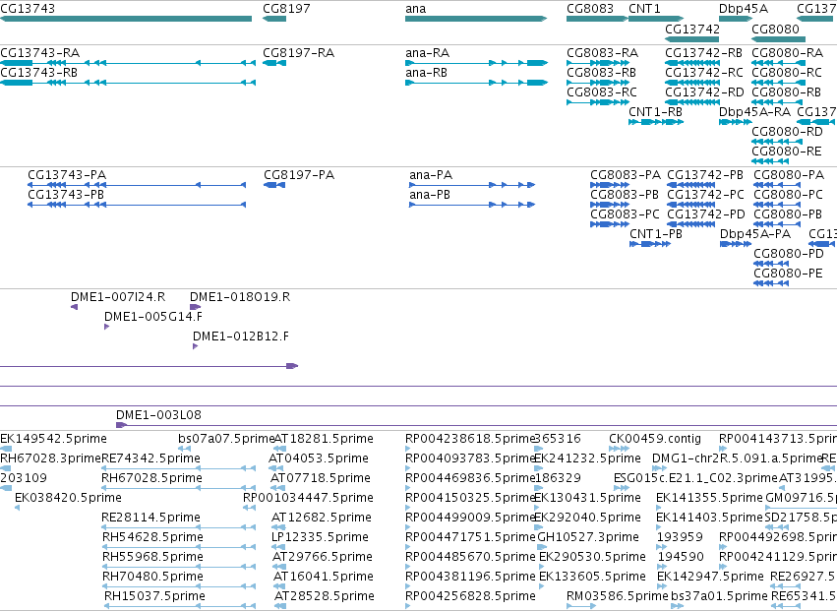Select the CG13743 gene bar
837x611 pixels.
(x=126, y=19)
